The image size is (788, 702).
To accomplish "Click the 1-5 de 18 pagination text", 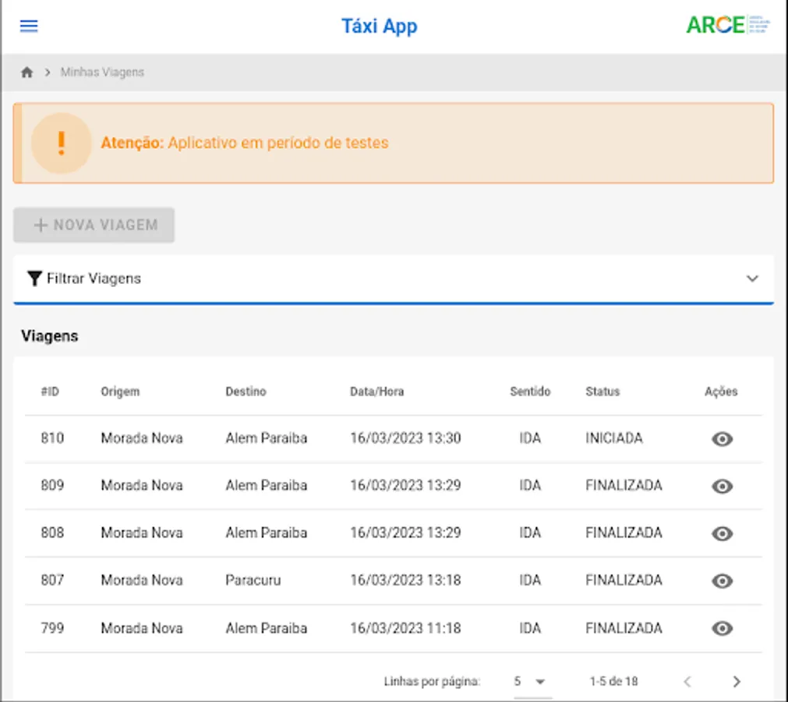I will 613,682.
